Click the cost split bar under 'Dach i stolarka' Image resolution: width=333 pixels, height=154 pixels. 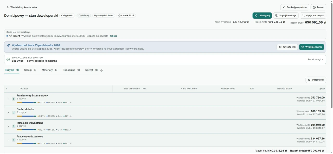pyautogui.click(x=27, y=116)
